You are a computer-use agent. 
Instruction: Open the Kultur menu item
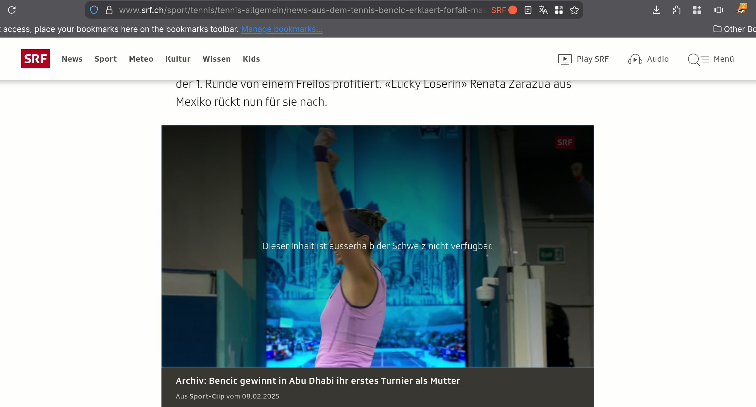click(x=178, y=59)
